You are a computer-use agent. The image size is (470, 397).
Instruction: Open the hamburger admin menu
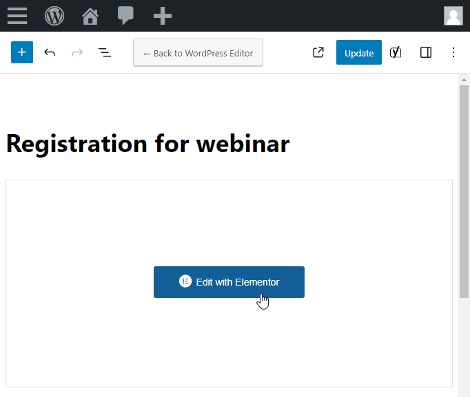pos(17,16)
